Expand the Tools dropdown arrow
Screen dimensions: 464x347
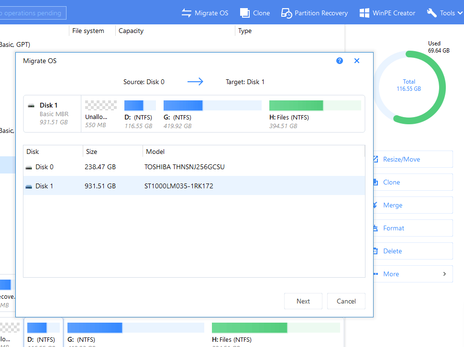[x=460, y=13]
